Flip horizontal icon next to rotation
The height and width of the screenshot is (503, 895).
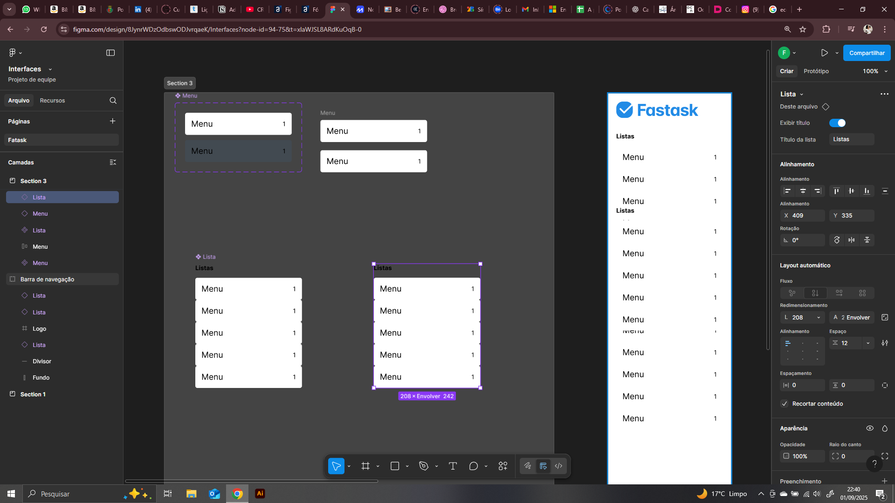pyautogui.click(x=852, y=240)
